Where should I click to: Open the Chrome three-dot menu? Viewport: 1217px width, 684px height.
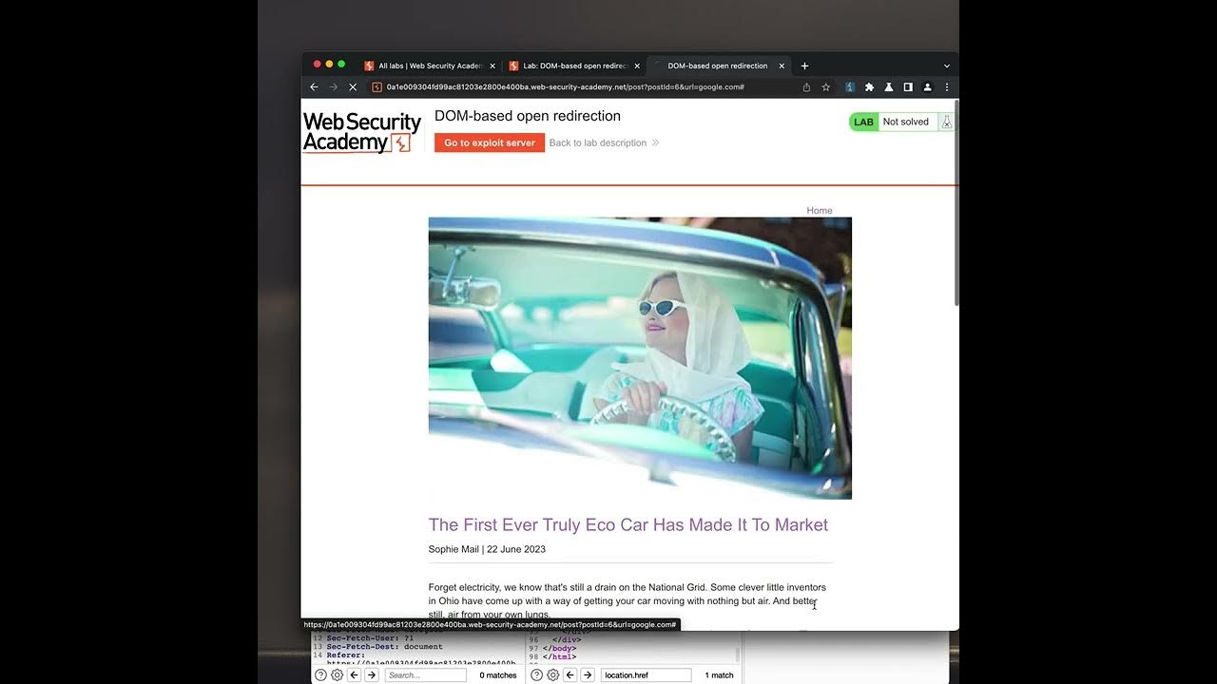(x=946, y=86)
